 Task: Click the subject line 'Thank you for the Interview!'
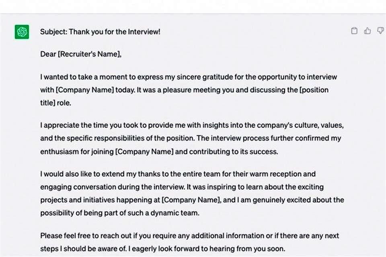115,32
